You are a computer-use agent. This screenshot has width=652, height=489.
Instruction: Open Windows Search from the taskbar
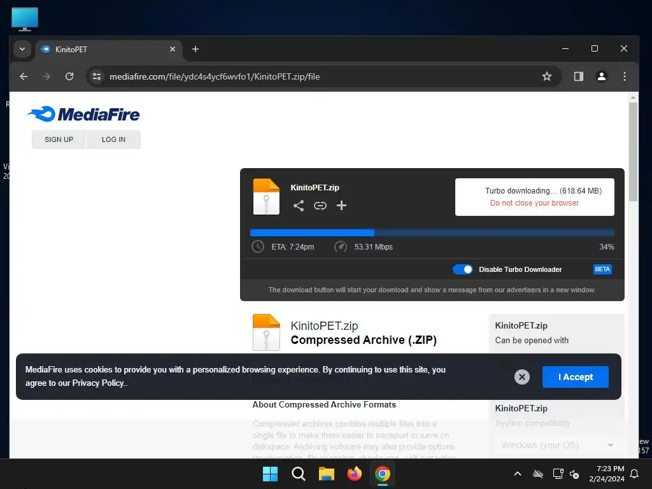pos(298,474)
